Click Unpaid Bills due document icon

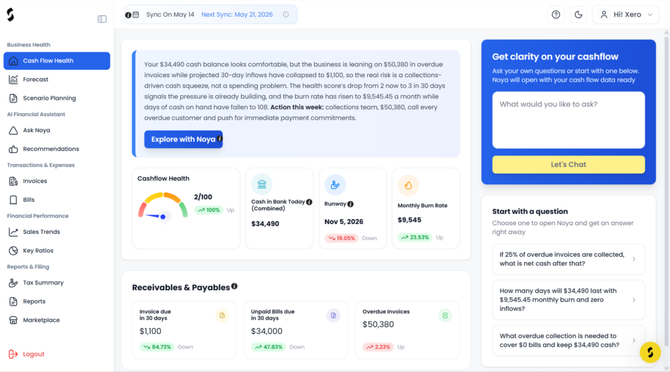(333, 316)
